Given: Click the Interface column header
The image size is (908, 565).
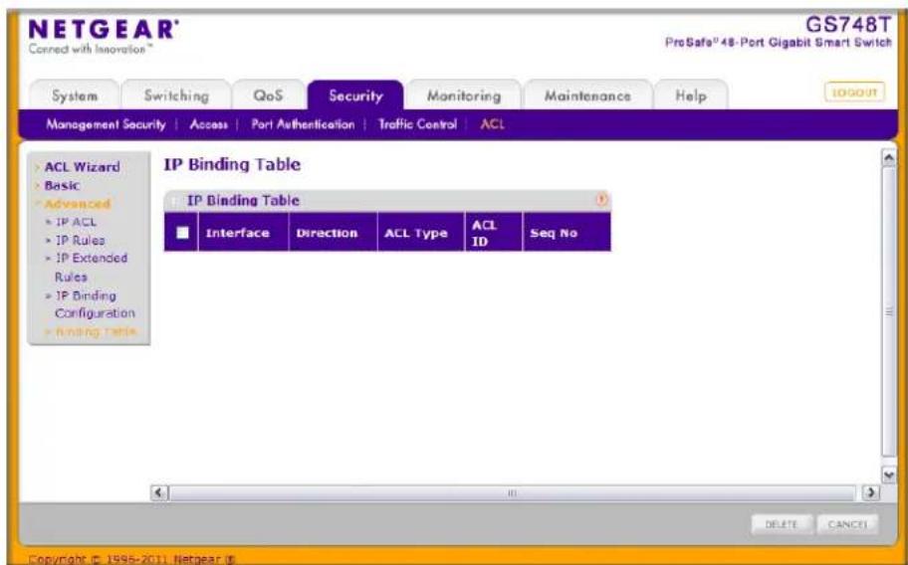Looking at the screenshot, I should click(243, 233).
